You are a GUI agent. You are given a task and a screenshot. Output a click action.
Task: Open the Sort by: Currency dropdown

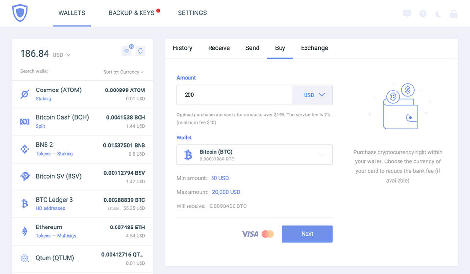click(x=123, y=72)
